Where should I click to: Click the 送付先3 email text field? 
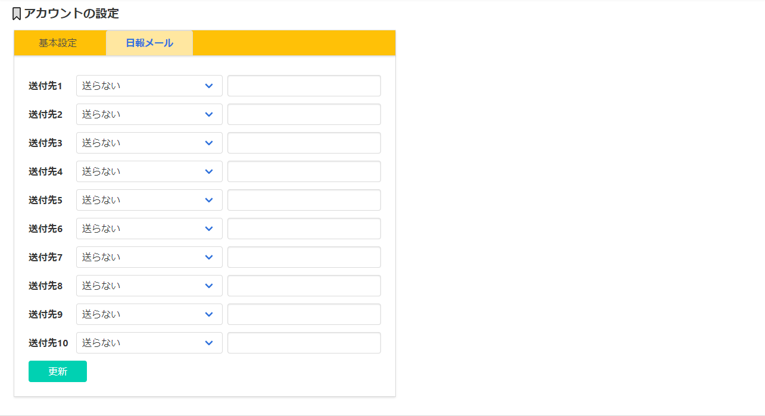(x=304, y=143)
